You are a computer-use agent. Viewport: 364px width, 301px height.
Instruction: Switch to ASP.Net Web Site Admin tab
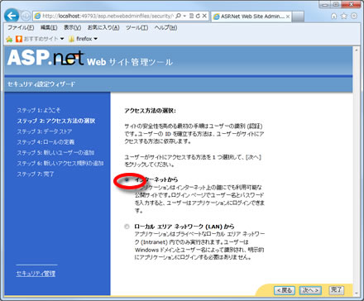coord(251,17)
